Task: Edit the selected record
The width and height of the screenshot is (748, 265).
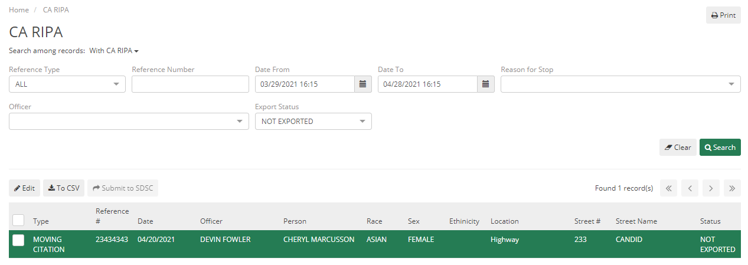Action: [x=24, y=188]
